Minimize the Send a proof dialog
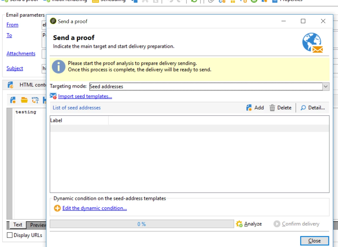Image resolution: width=338 pixels, height=247 pixels. coord(283,21)
